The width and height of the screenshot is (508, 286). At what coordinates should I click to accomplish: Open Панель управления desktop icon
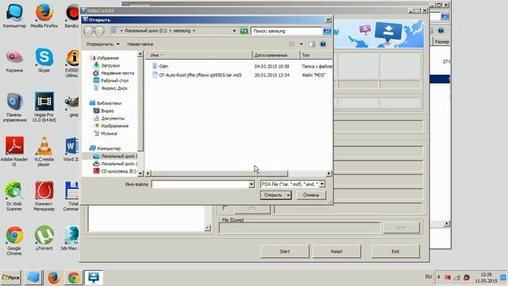click(x=14, y=107)
